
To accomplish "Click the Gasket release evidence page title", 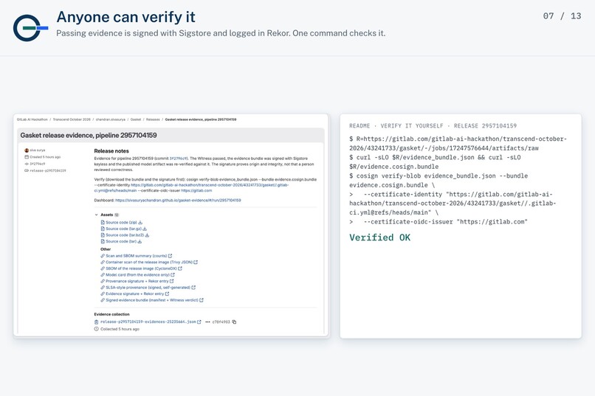I will (89, 135).
